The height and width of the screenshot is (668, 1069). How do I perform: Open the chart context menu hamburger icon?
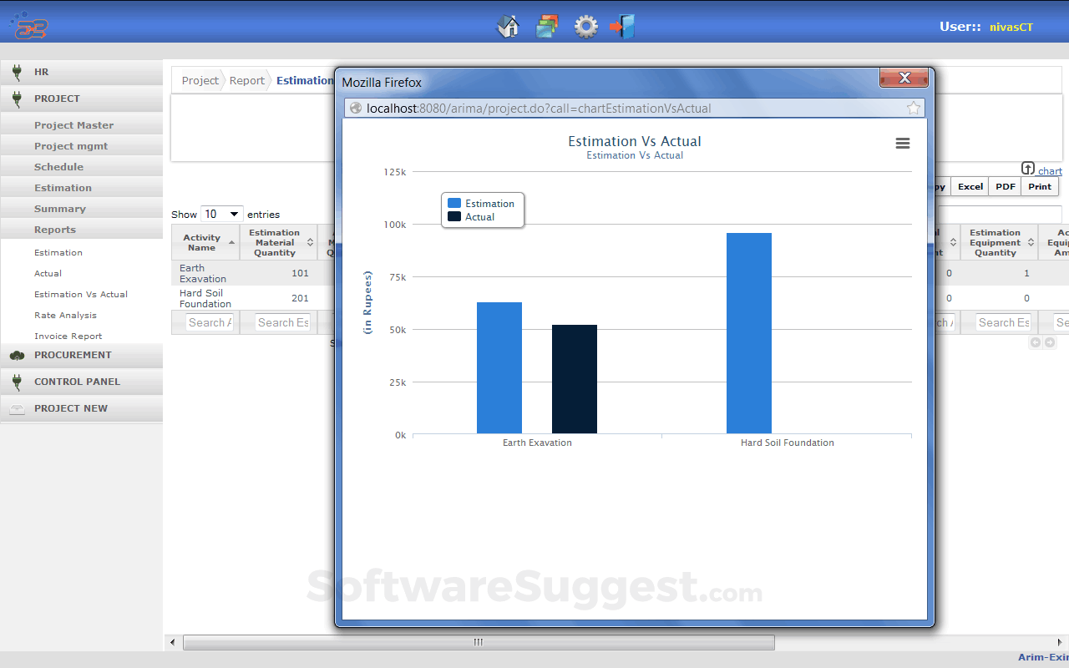902,143
